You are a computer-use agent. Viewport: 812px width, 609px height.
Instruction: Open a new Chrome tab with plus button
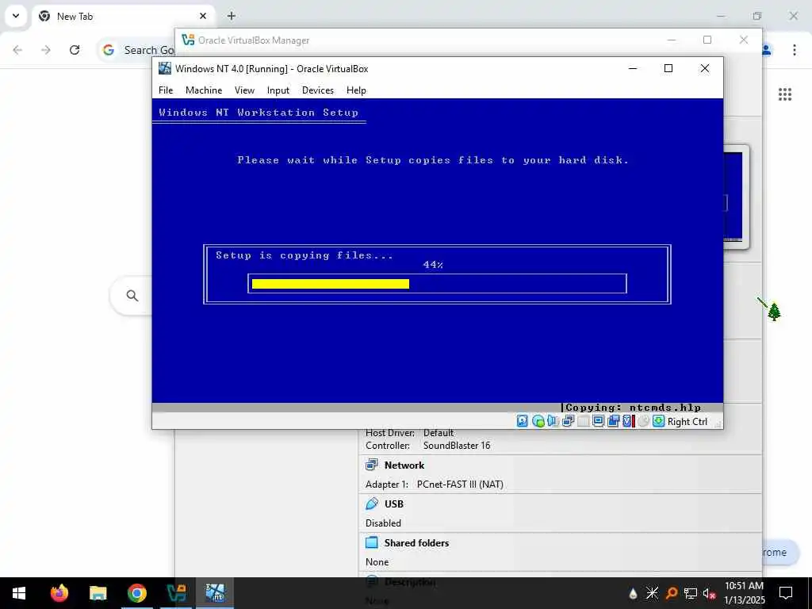coord(232,16)
